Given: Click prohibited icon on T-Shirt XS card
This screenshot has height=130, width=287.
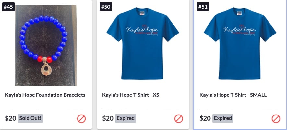Looking at the screenshot, I should 179,119.
